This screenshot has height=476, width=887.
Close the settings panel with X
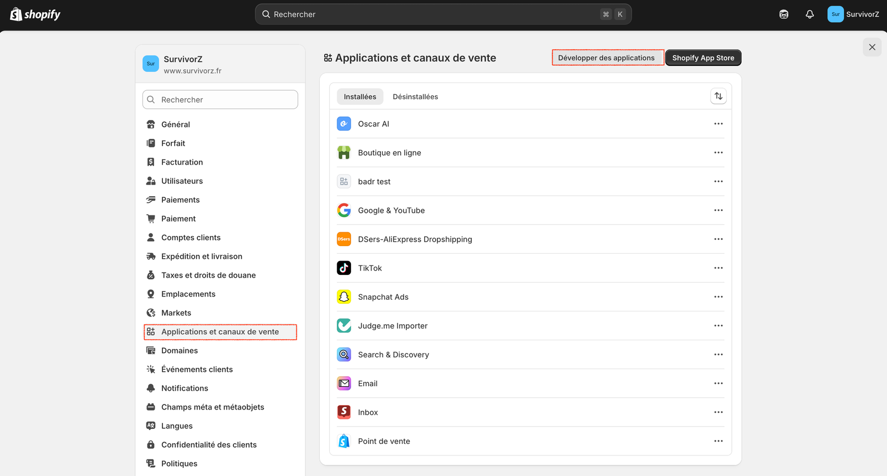point(871,47)
